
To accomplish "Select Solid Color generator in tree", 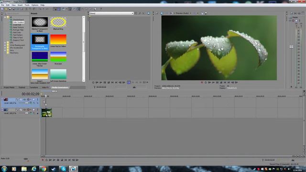I will click(x=17, y=32).
